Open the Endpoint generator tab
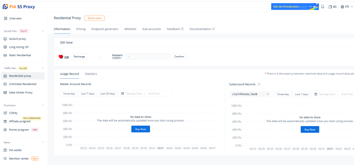 (105, 29)
